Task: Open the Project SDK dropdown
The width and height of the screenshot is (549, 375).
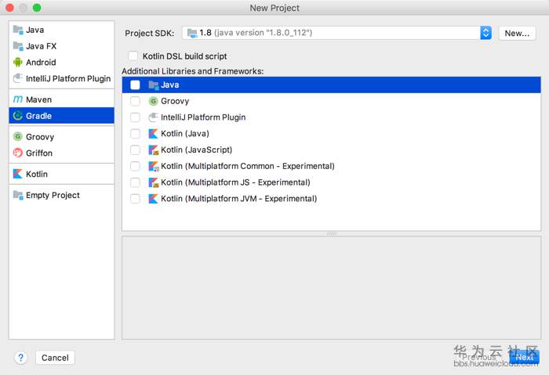Action: [x=485, y=33]
